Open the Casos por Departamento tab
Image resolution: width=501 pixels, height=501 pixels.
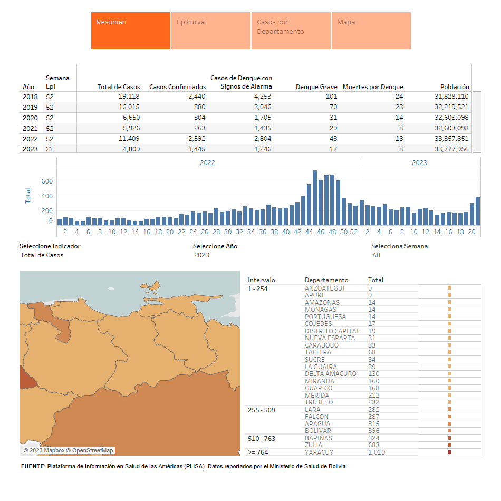[x=291, y=31]
